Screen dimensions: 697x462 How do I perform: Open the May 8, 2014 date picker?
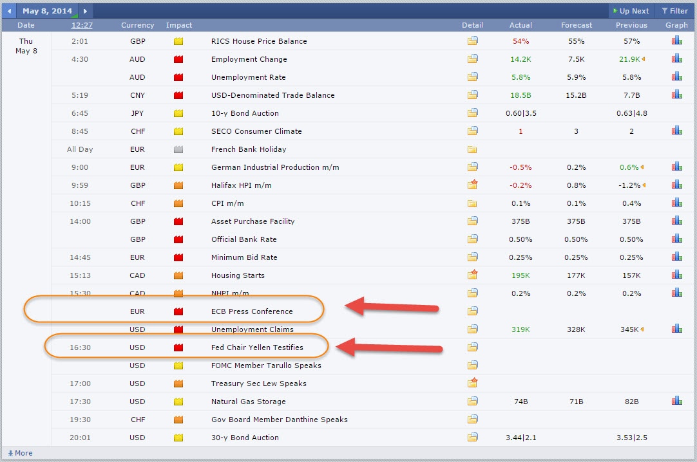tap(47, 11)
